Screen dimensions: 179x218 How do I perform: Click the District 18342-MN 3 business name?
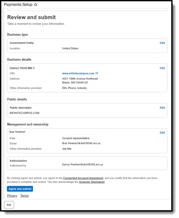pyautogui.click(x=22, y=68)
